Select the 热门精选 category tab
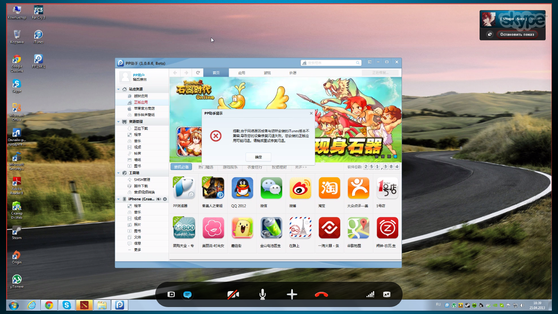This screenshot has height=314, width=558. [206, 167]
